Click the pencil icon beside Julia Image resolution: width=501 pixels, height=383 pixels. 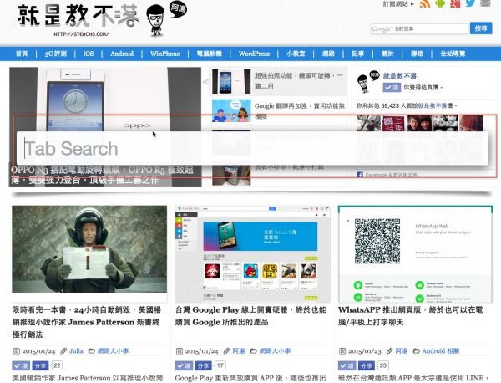point(63,351)
